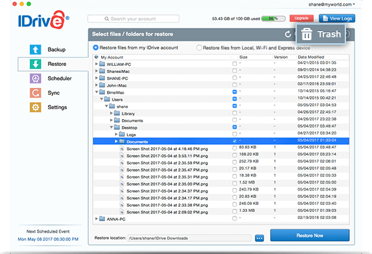Select Screen Shot 2017-05-04 at 2.35.59 PM.png
The width and height of the screenshot is (372, 254).
point(167,163)
